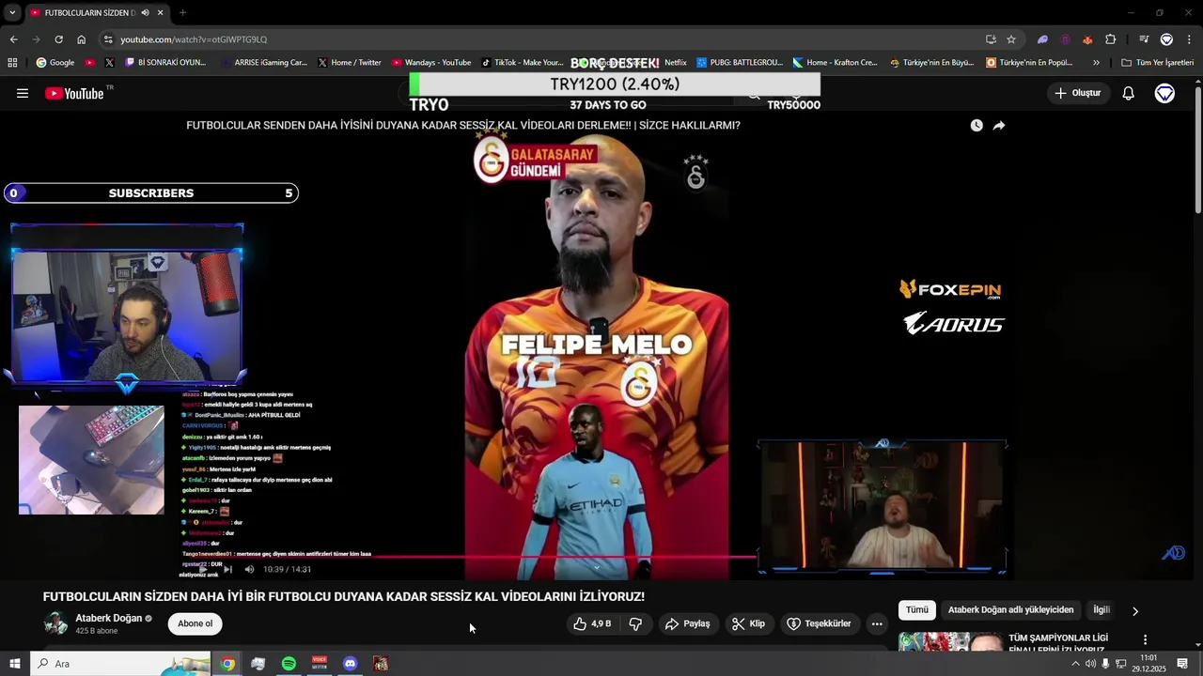Open Spotify from the taskbar
Image resolution: width=1203 pixels, height=676 pixels.
pyautogui.click(x=289, y=664)
